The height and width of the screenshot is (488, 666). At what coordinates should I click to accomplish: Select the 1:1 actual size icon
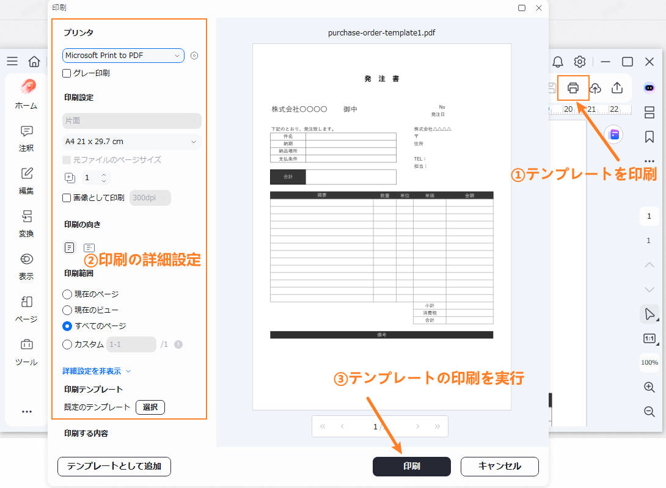tap(649, 338)
